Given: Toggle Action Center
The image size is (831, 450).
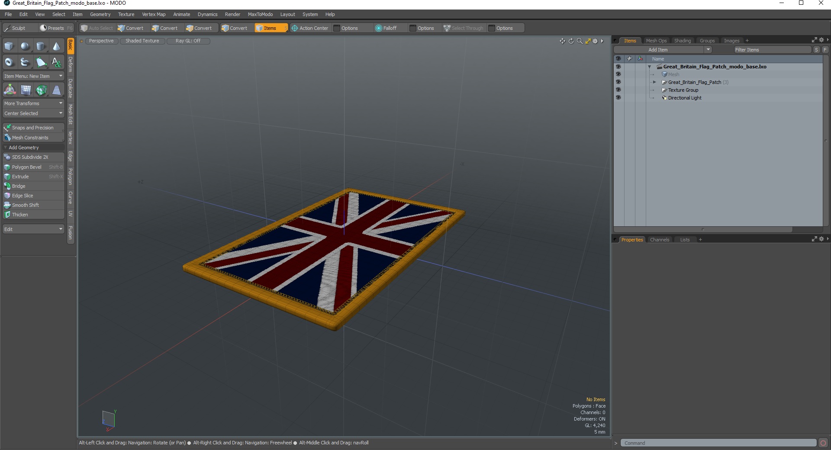Looking at the screenshot, I should point(310,28).
